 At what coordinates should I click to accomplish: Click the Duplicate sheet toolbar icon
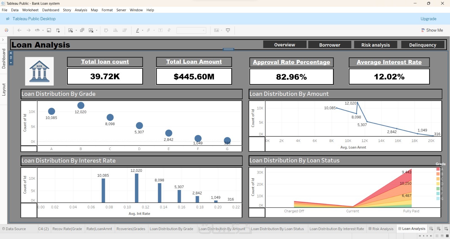click(x=82, y=30)
